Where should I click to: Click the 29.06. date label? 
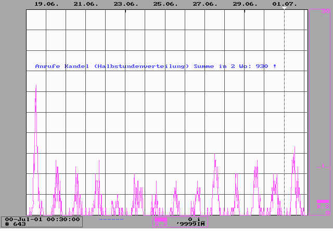[245, 4]
